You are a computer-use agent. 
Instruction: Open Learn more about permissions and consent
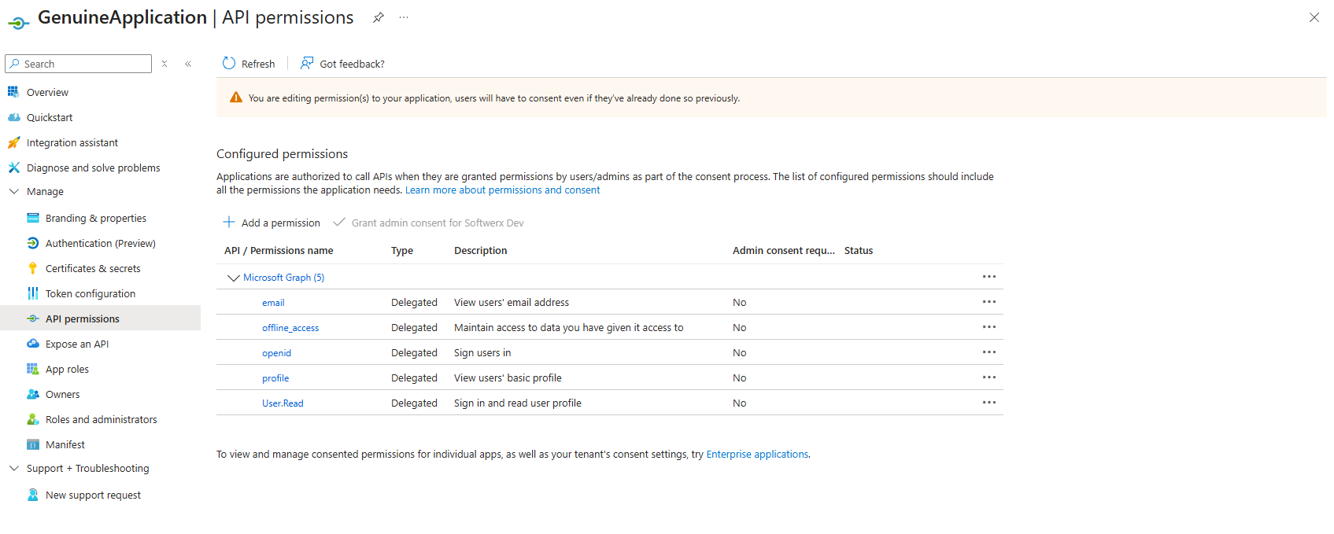(502, 190)
